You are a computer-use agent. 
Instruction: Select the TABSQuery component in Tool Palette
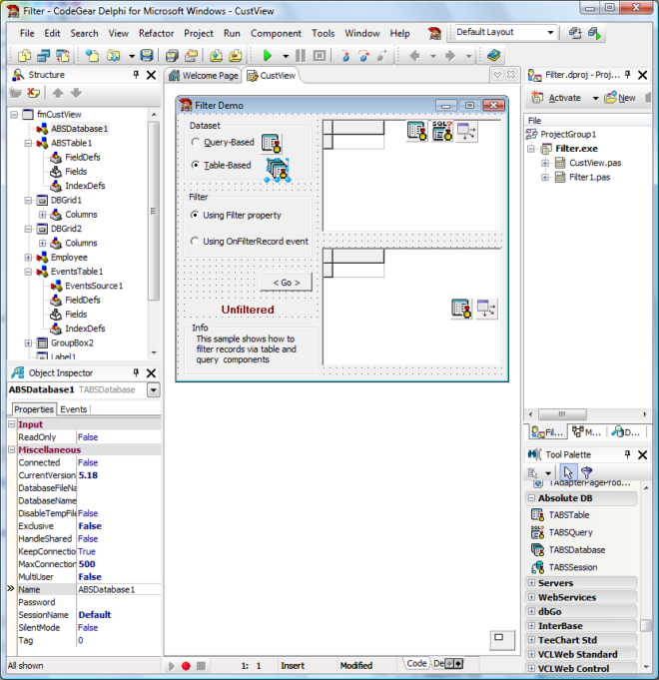(570, 532)
